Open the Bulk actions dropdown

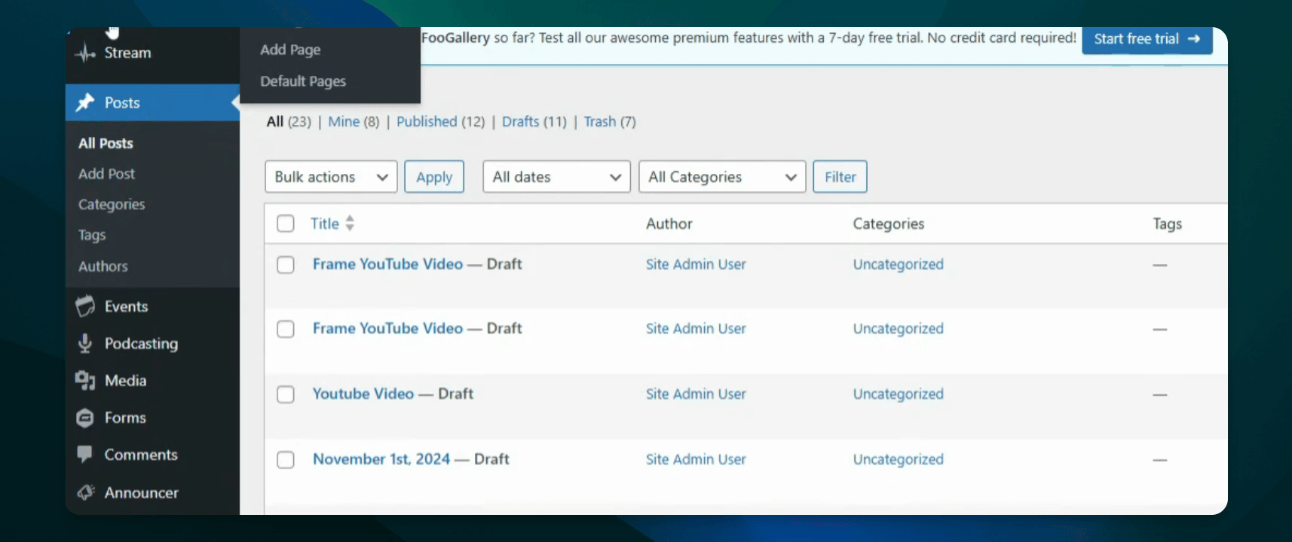click(x=331, y=177)
